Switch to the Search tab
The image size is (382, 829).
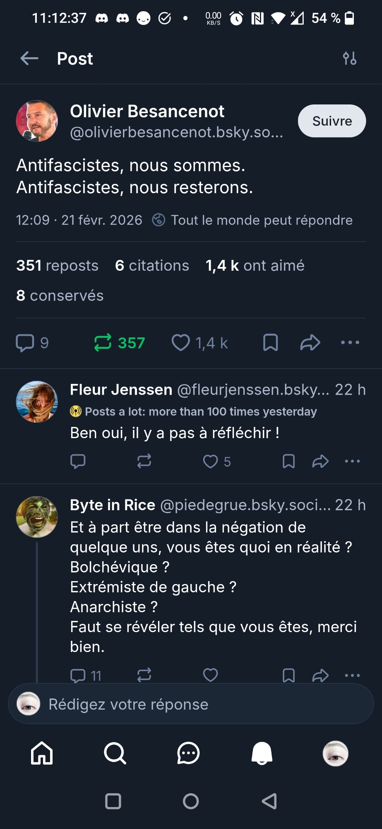pos(115,753)
